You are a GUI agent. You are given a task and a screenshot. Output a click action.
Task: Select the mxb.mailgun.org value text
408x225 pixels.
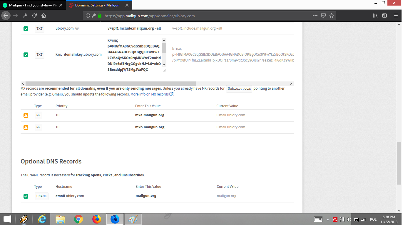pyautogui.click(x=150, y=127)
